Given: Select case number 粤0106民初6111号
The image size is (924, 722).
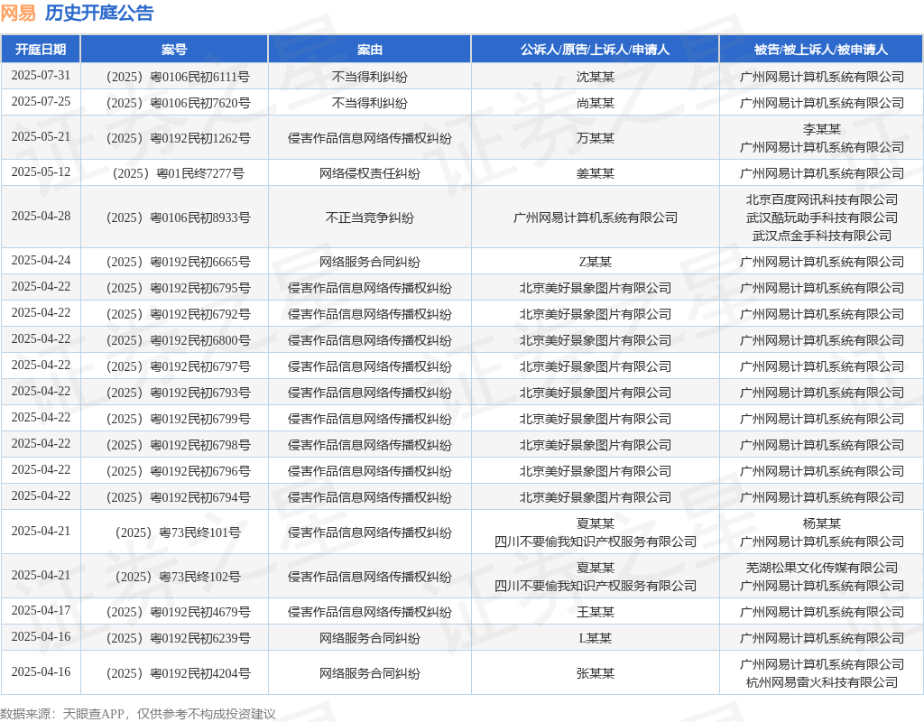Looking at the screenshot, I should tap(178, 77).
